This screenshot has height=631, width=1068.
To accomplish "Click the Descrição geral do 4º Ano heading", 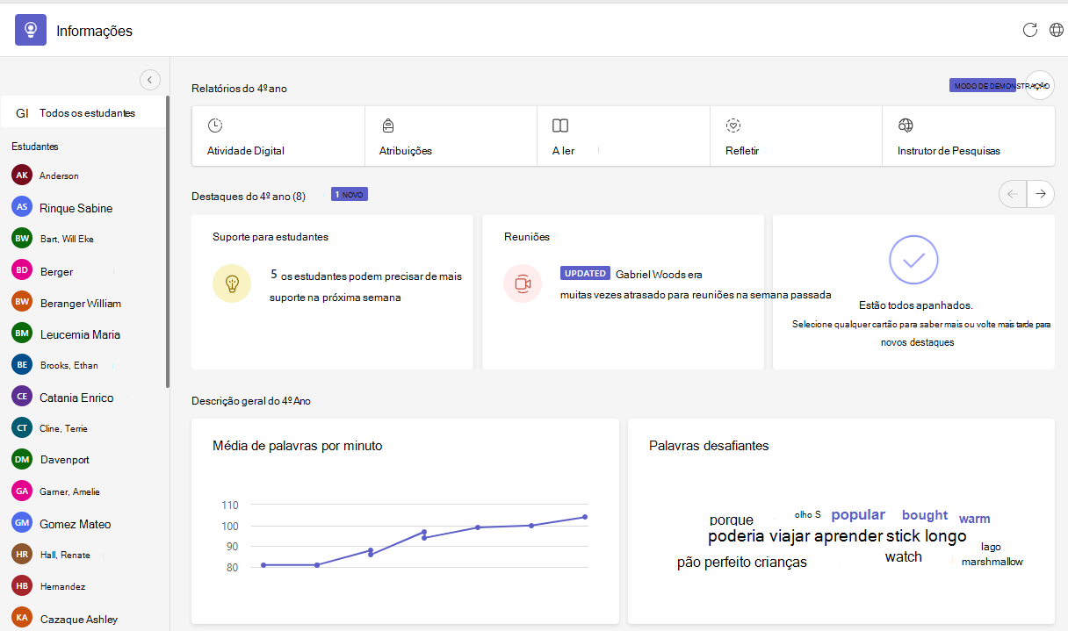I will 251,401.
